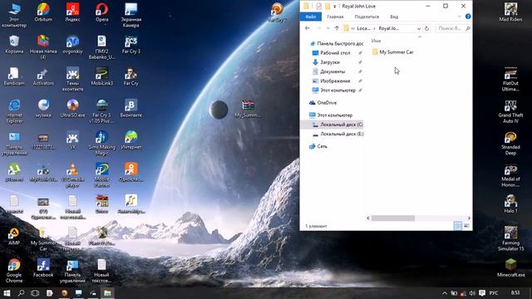Select the Вконтакте desktop shortcut
Viewport: 532px width, 299px height.
pos(131,108)
